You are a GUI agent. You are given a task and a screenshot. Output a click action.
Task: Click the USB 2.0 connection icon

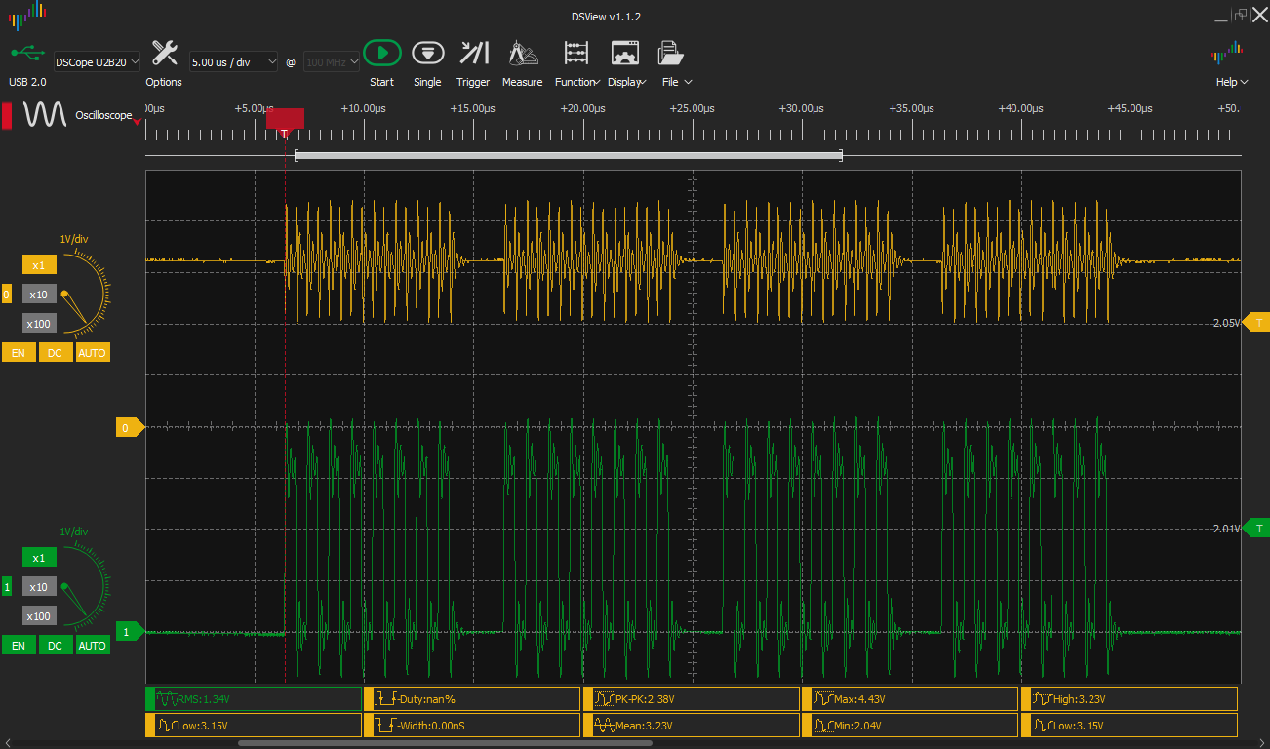(26, 53)
